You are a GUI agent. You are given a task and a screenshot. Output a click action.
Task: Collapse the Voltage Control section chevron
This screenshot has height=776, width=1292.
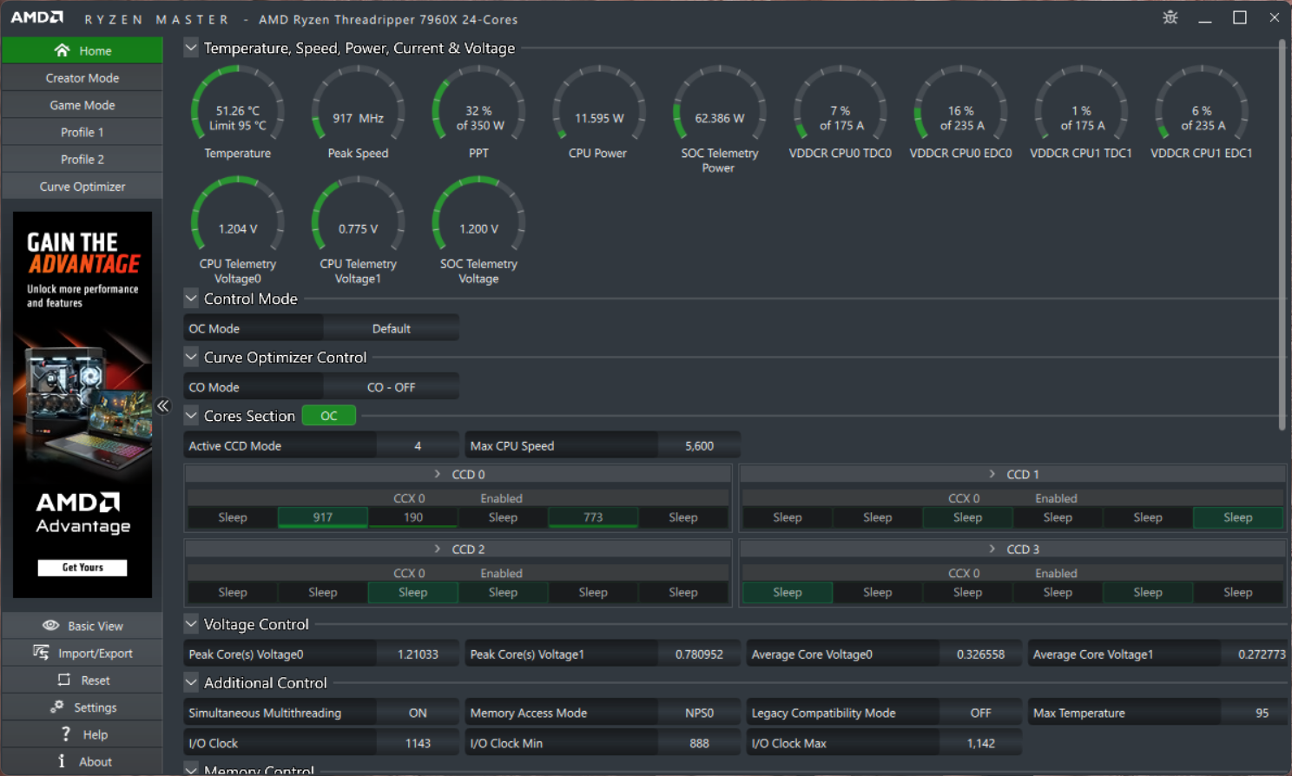tap(191, 623)
